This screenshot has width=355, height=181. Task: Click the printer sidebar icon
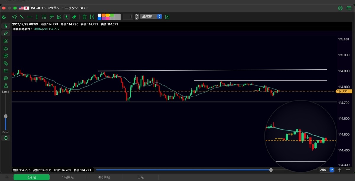pyautogui.click(x=6, y=78)
